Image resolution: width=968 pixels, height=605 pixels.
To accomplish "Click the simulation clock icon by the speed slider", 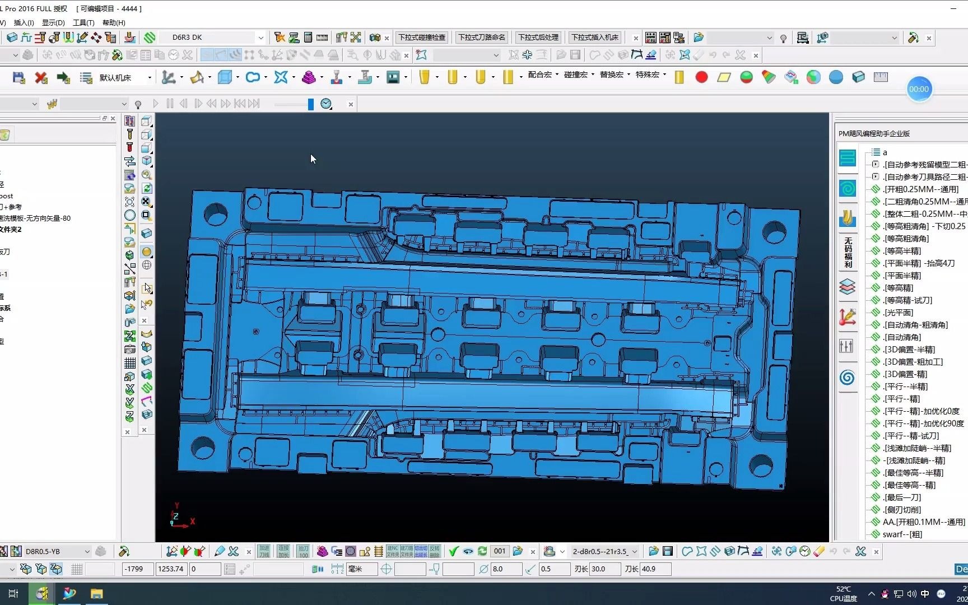I will point(327,104).
